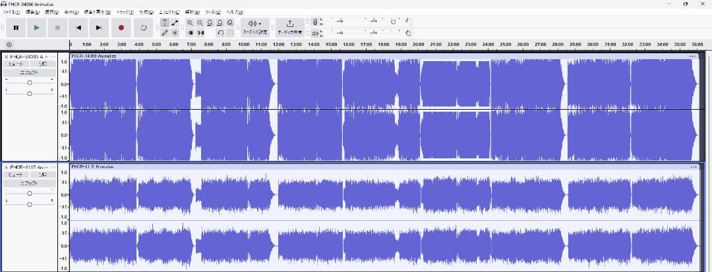Stop playback with the Stop button

(57, 28)
